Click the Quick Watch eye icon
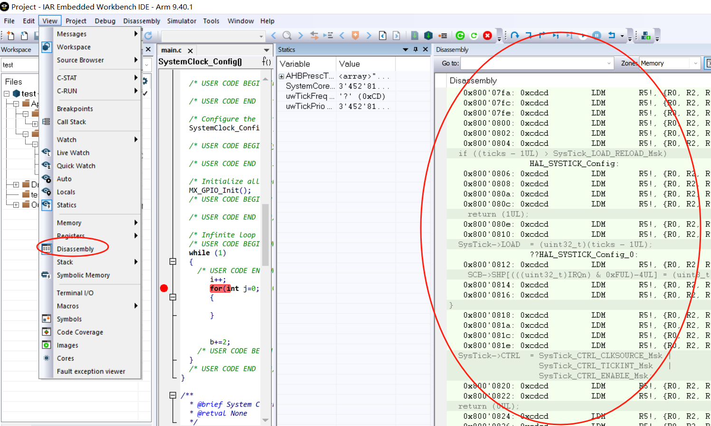Screen dimensions: 711x426 point(47,165)
